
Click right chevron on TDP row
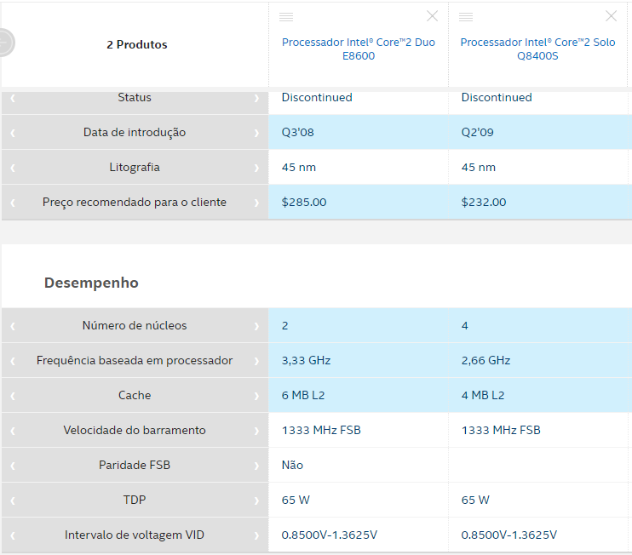tap(256, 501)
